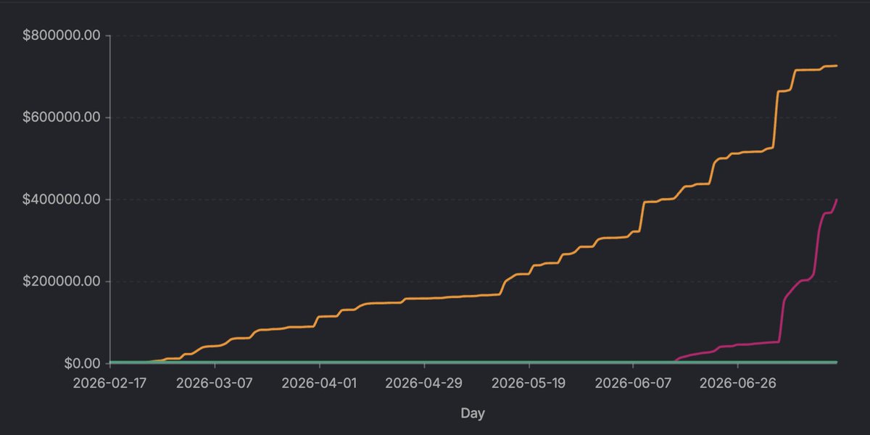Screen dimensions: 870x435
Task: Click the $200000.00 y-axis label
Action: pos(60,281)
